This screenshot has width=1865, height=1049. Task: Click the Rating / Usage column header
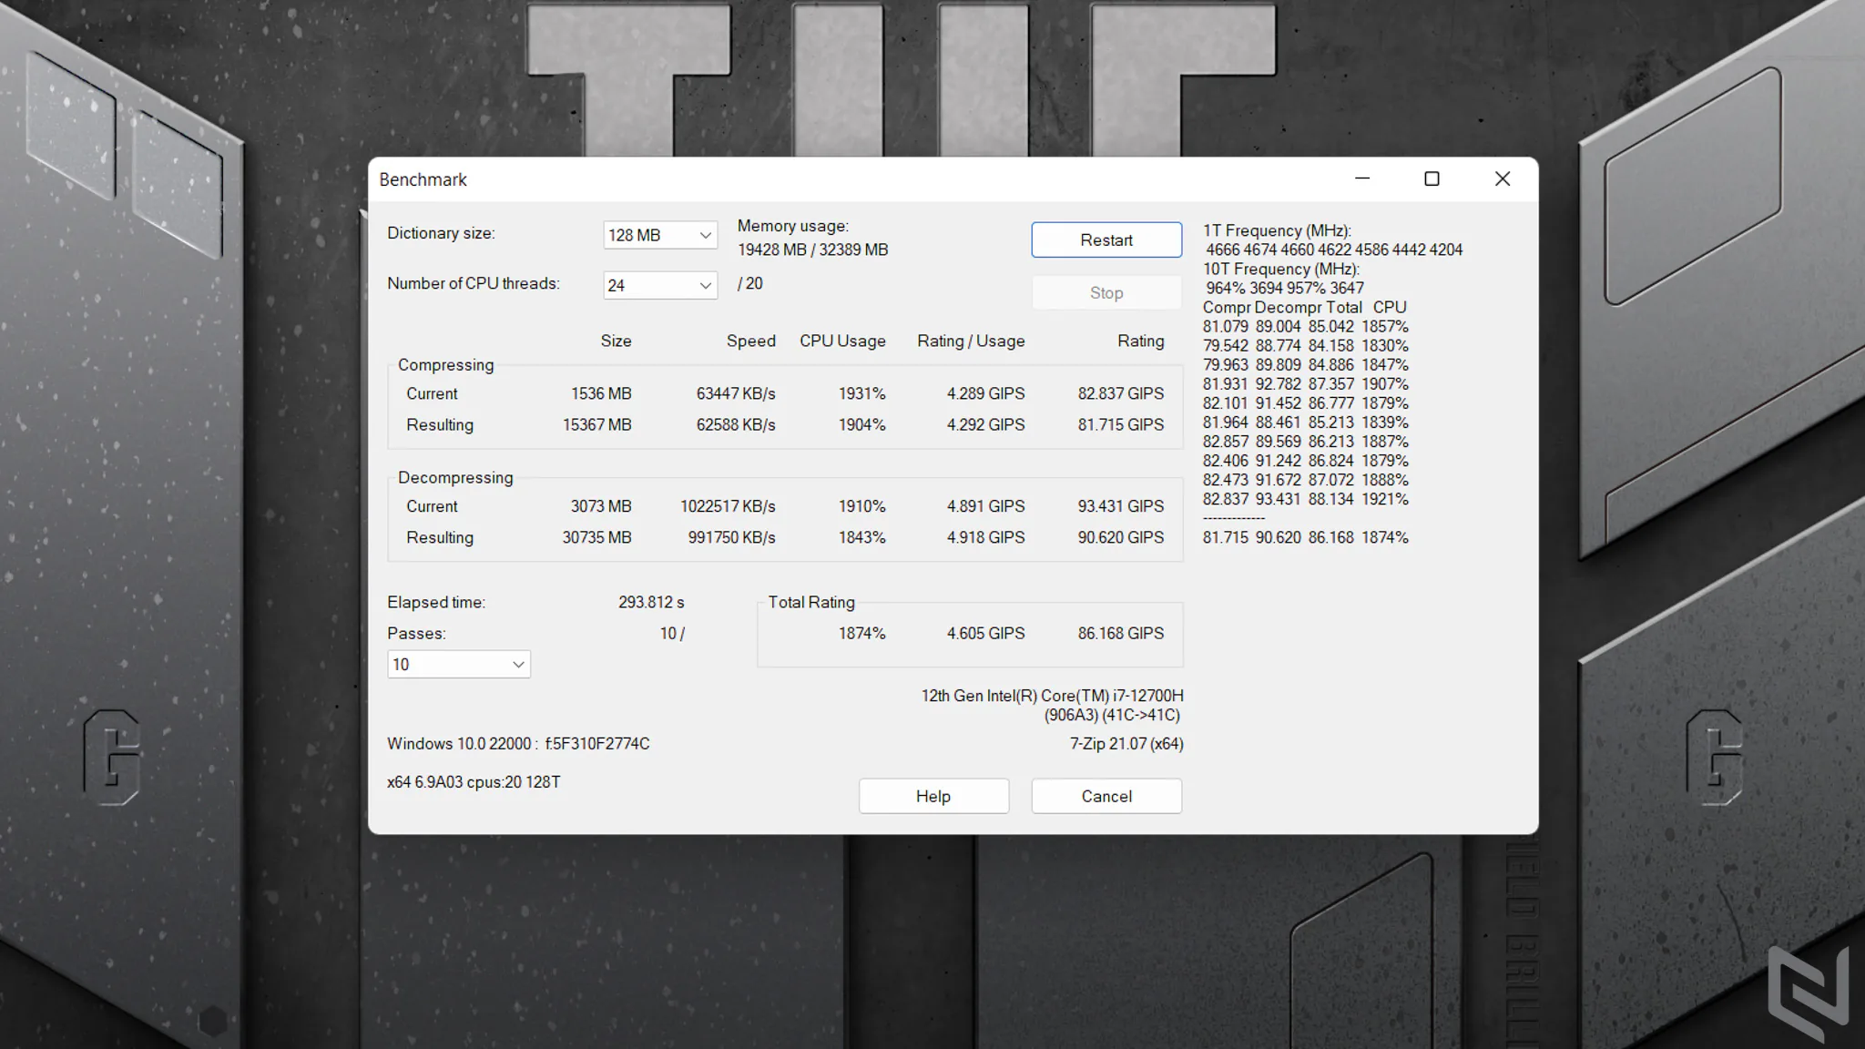tap(971, 341)
